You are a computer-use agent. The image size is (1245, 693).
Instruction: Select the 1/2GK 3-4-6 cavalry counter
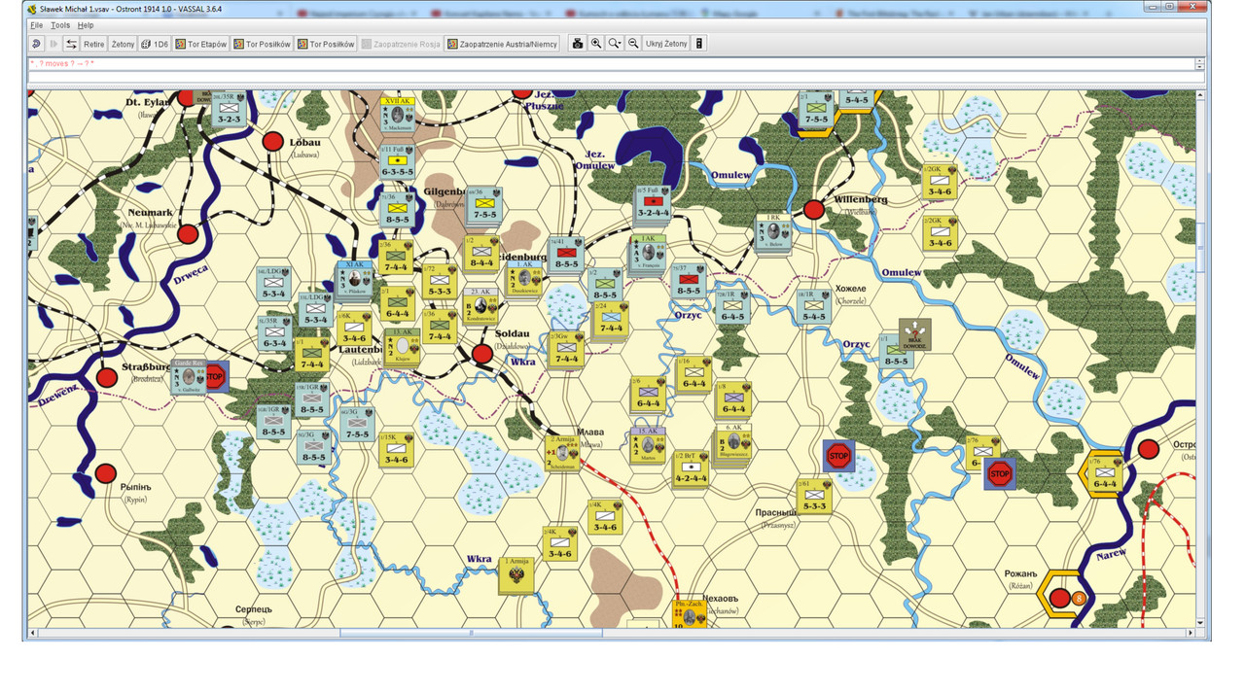point(940,181)
